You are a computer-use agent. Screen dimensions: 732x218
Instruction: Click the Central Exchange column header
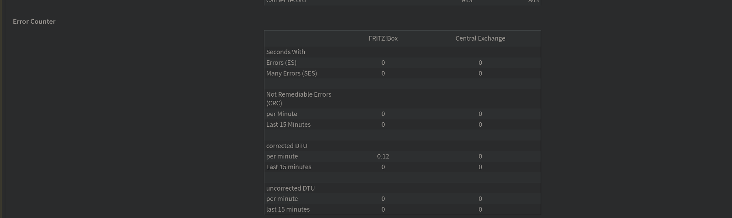[x=480, y=38]
